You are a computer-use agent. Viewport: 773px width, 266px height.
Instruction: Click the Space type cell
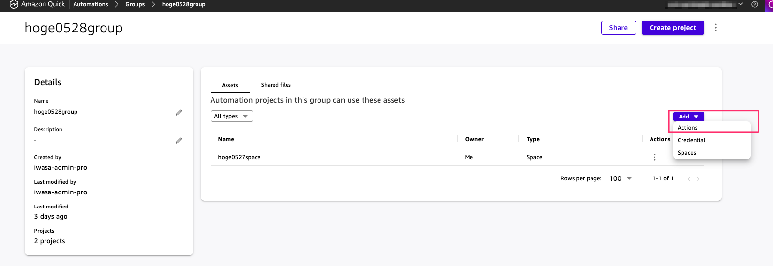point(534,157)
